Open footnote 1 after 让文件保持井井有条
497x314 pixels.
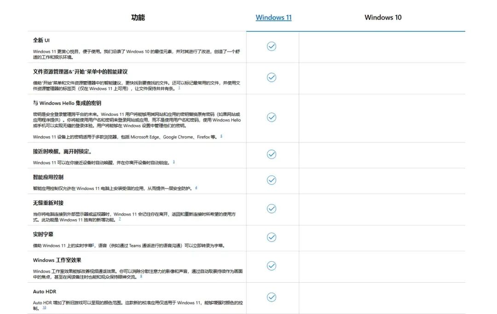[179, 88]
